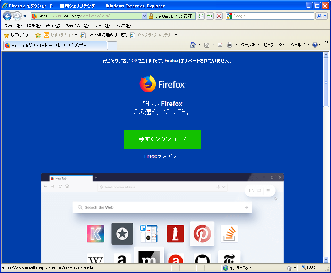Click the green 今すぐダウンロード button
Viewport: 331px width, 273px height.
point(162,140)
